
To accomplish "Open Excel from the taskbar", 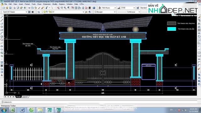I will pos(12,110).
